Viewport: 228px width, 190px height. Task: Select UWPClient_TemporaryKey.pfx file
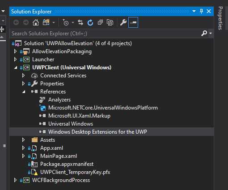[75, 172]
